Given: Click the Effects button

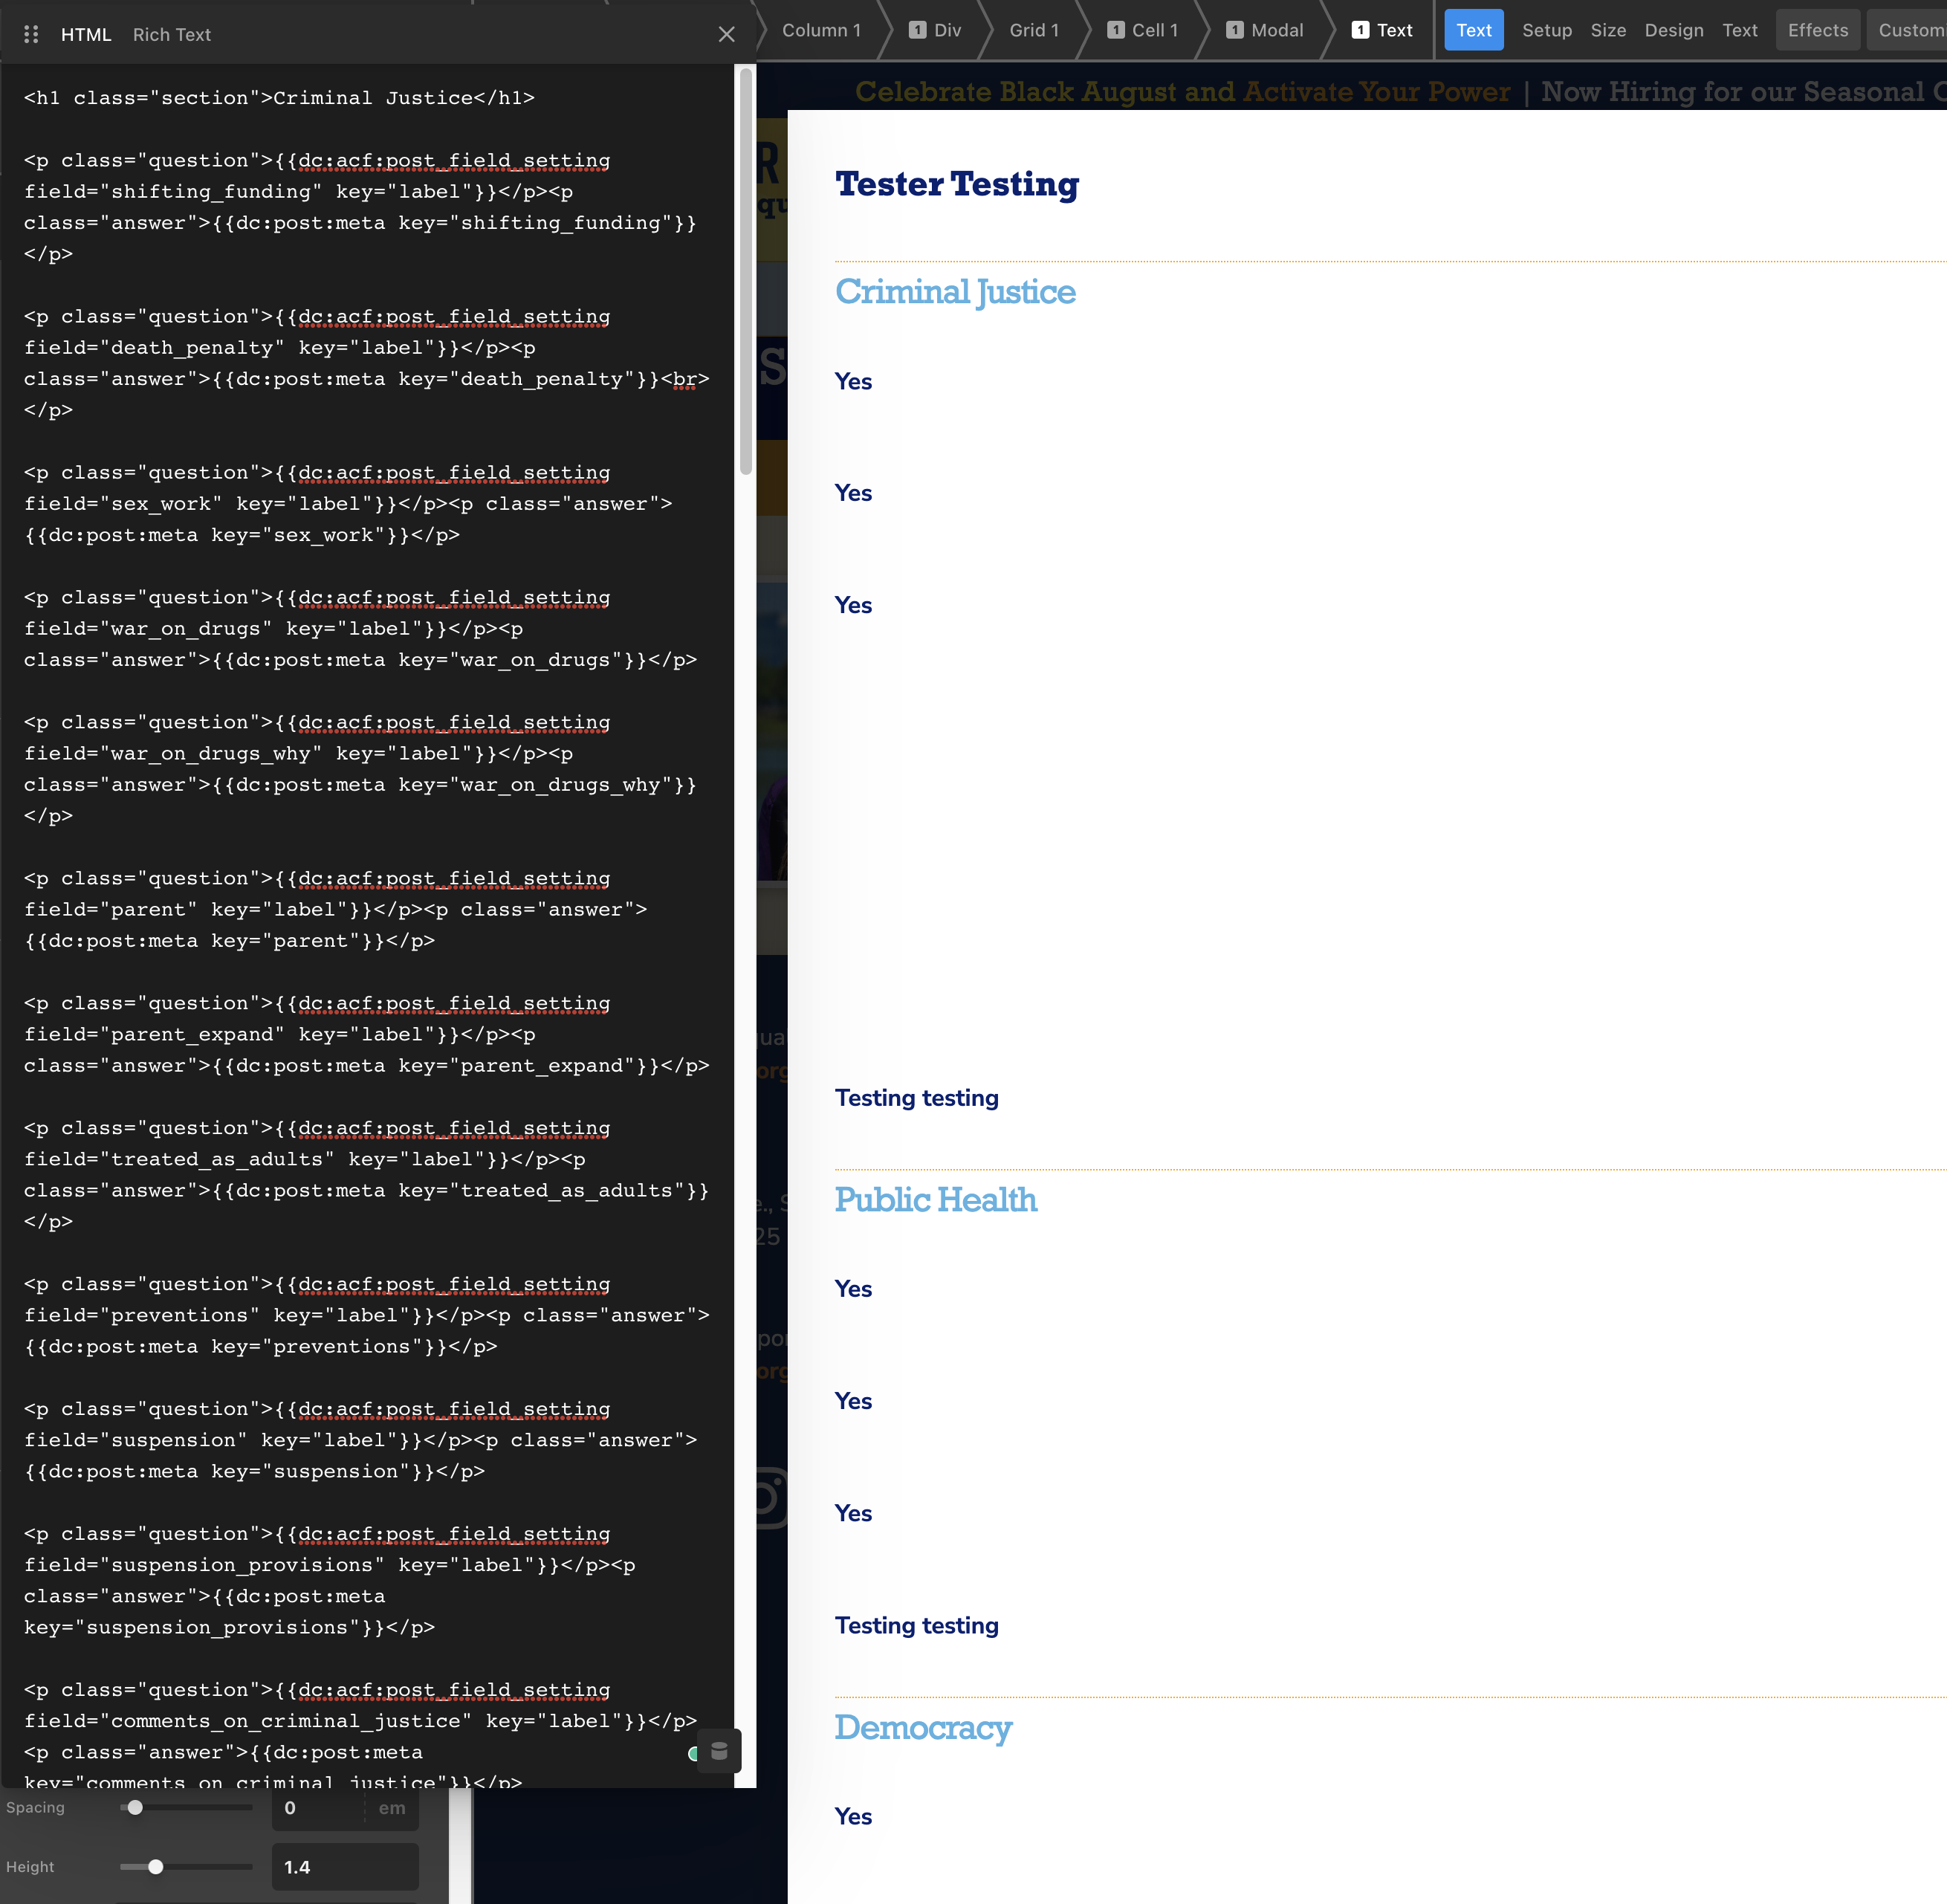Looking at the screenshot, I should point(1817,30).
